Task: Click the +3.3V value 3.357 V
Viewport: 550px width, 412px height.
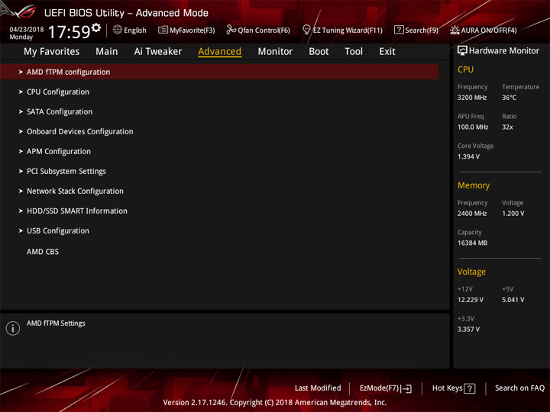Action: coord(468,330)
